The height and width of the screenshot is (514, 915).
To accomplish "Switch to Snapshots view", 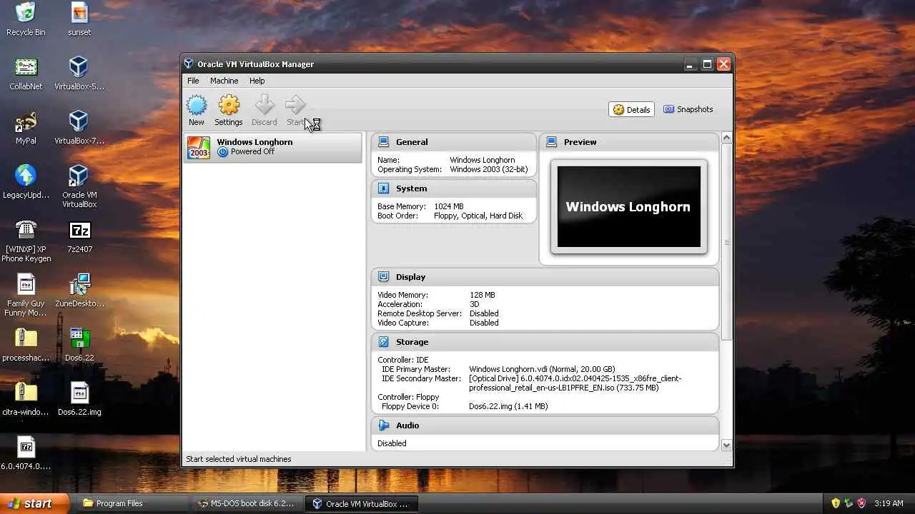I will 688,109.
